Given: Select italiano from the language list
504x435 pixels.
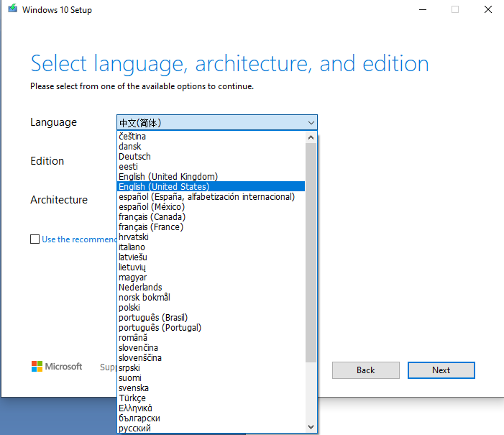Looking at the screenshot, I should [x=211, y=247].
